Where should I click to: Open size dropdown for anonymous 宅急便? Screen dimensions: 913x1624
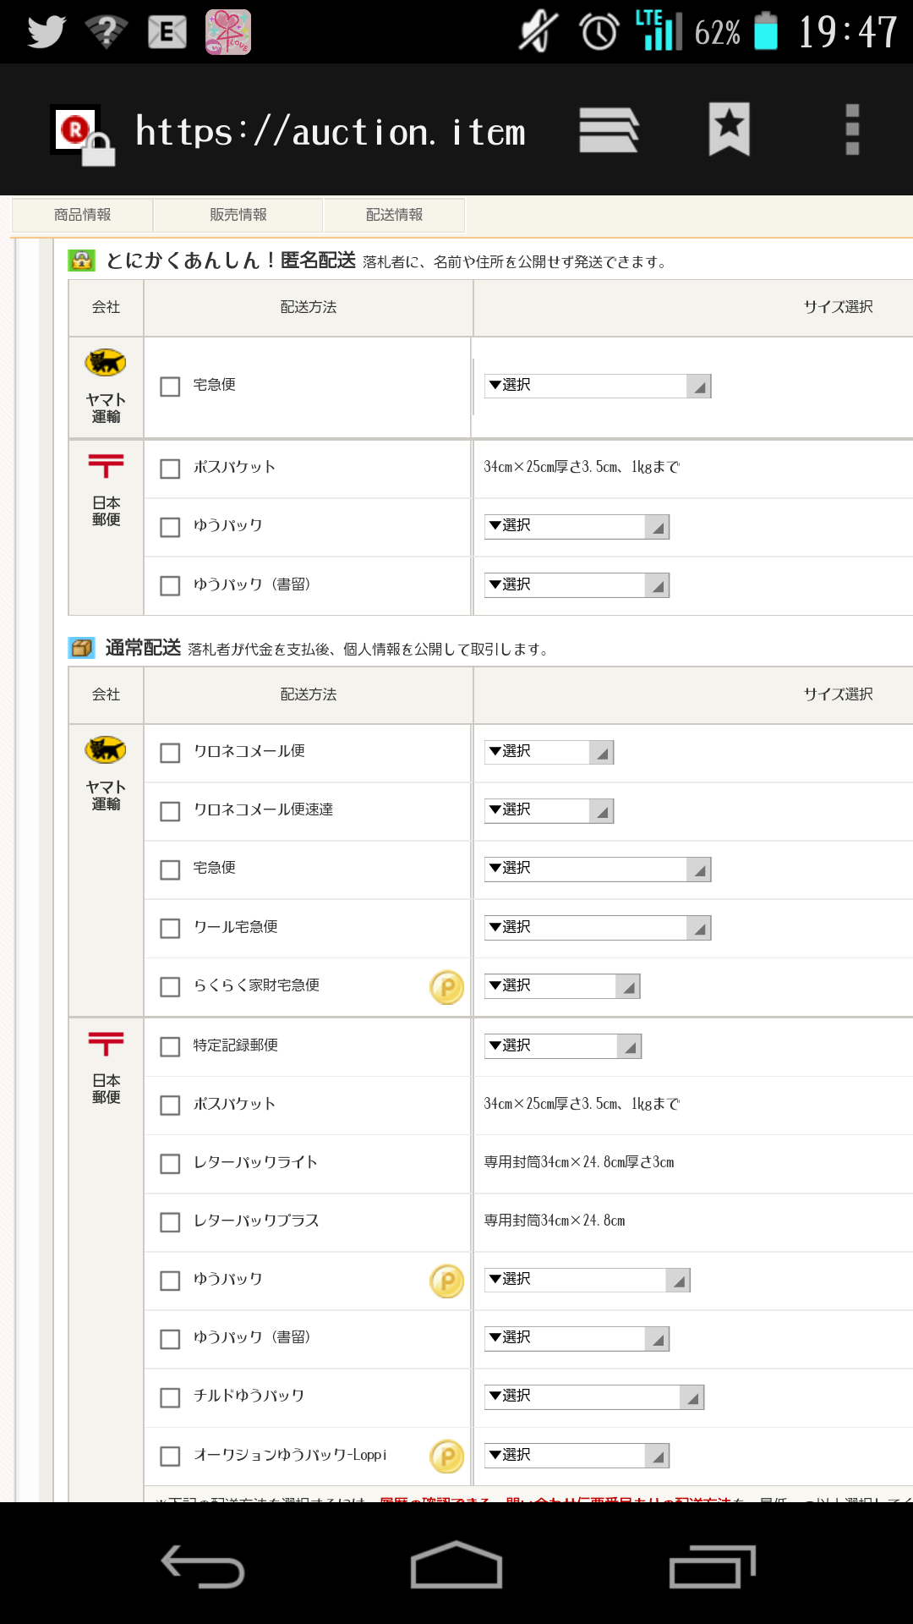[598, 386]
